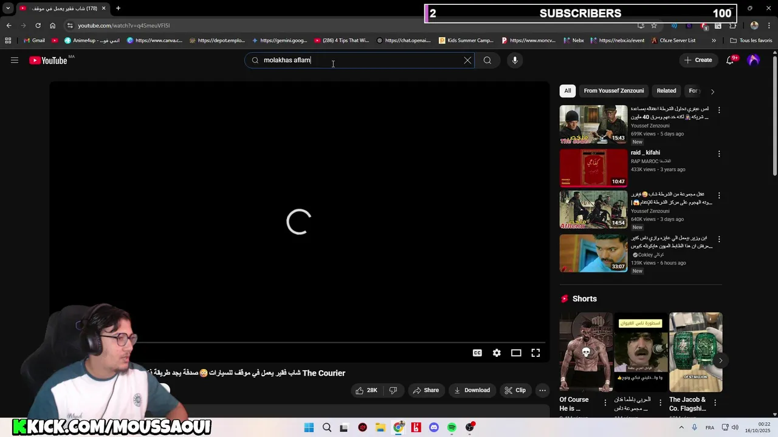The height and width of the screenshot is (437, 778).
Task: Open the 14:54 recommended video thumbnail
Action: pyautogui.click(x=593, y=210)
